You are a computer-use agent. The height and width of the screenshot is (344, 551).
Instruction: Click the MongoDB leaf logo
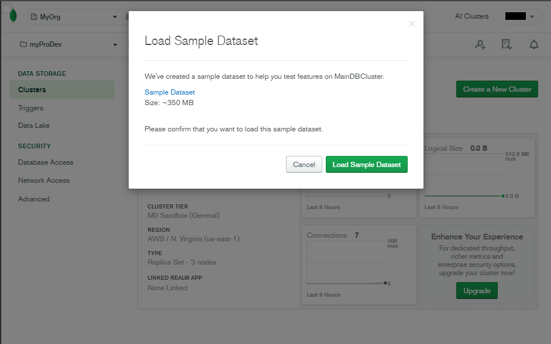(x=13, y=16)
